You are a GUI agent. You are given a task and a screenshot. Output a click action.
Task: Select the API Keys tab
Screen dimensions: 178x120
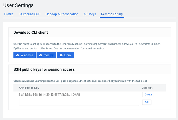pyautogui.click(x=90, y=14)
